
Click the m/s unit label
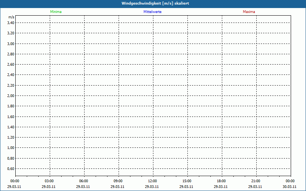point(11,17)
